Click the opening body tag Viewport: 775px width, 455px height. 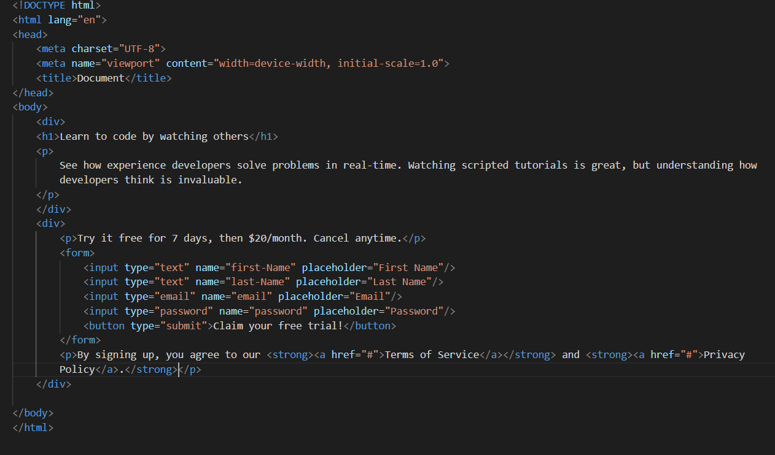tap(30, 107)
